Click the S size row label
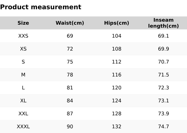The image size is (187, 133). pyautogui.click(x=23, y=62)
